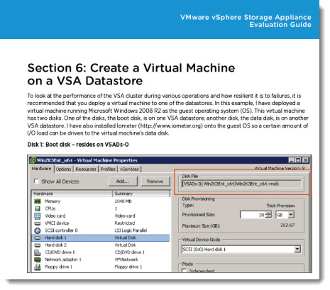Open the Virtual Device Node SCSI dropdown
The image size is (330, 290).
coord(297,249)
